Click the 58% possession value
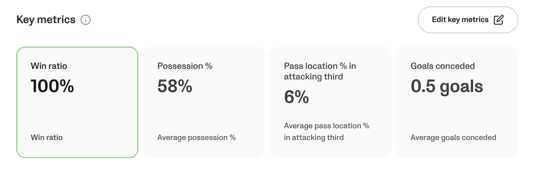535x169 pixels. pos(175,86)
